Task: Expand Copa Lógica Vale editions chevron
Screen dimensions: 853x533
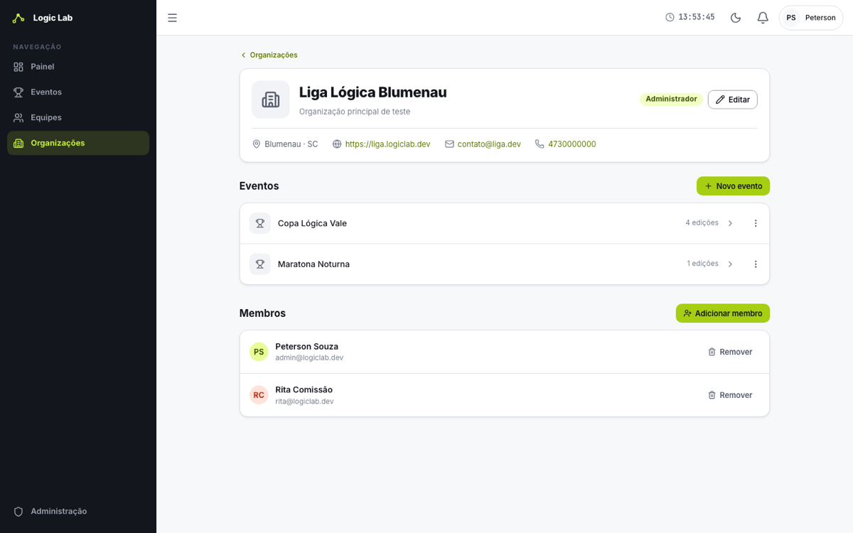Action: (x=730, y=223)
